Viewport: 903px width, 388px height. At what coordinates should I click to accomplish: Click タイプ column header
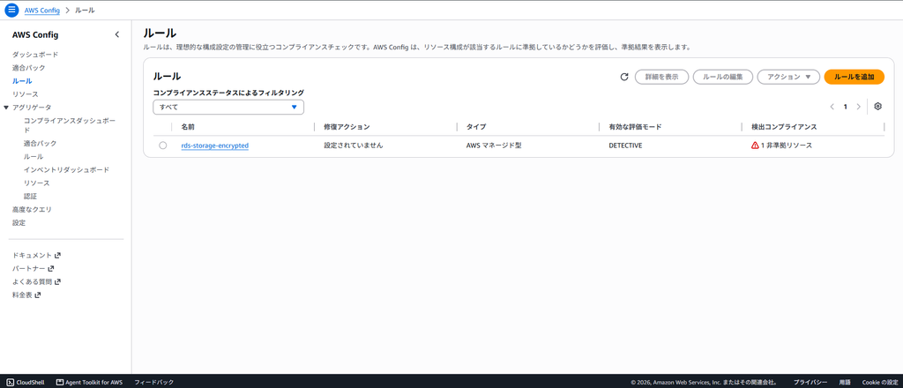point(475,127)
